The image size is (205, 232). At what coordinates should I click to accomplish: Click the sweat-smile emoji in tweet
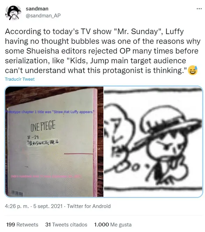(192, 70)
